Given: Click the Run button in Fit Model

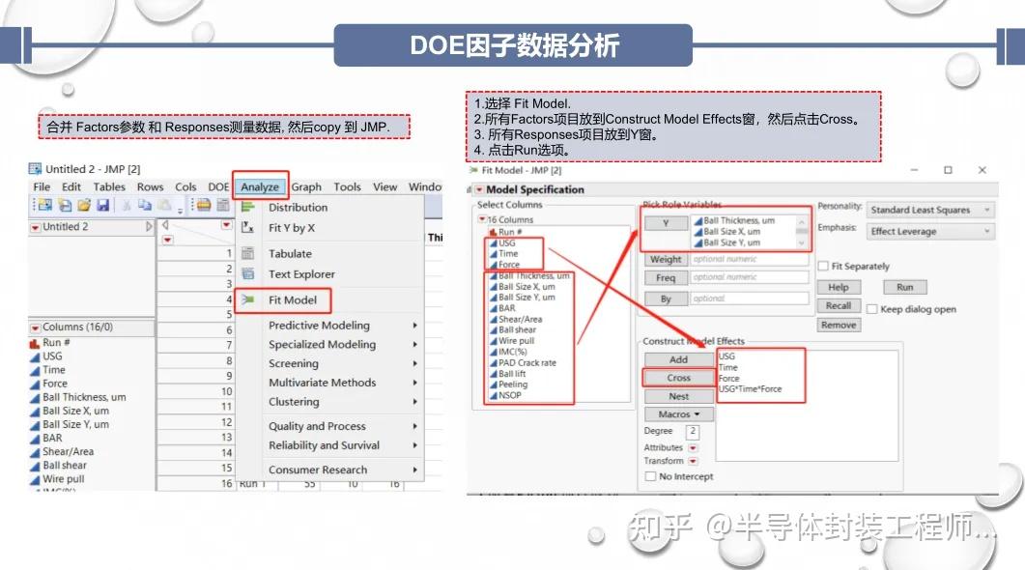Looking at the screenshot, I should (x=903, y=286).
